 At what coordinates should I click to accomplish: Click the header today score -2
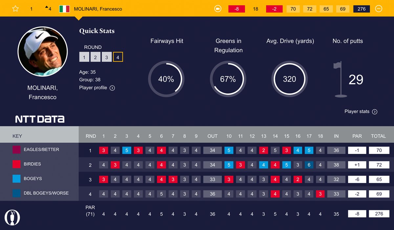coord(274,9)
